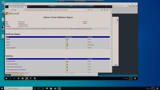Open Cortana circle on local taskbar

pos(34,88)
